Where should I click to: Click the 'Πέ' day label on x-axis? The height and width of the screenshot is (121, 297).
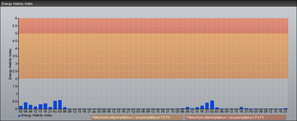pyautogui.click(x=212, y=112)
